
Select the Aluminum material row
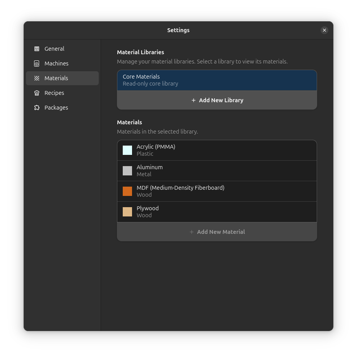pyautogui.click(x=217, y=171)
